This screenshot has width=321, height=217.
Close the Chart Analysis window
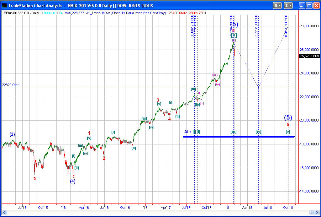[316, 6]
